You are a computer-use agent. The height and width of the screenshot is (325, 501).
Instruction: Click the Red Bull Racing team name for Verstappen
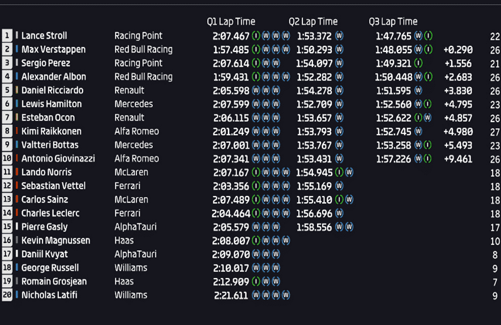pos(143,49)
